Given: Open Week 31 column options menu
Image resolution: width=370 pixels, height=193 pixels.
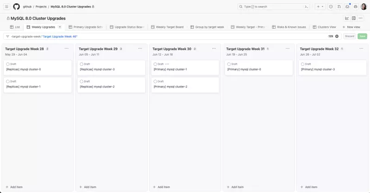Looking at the screenshot, I should click(x=288, y=49).
